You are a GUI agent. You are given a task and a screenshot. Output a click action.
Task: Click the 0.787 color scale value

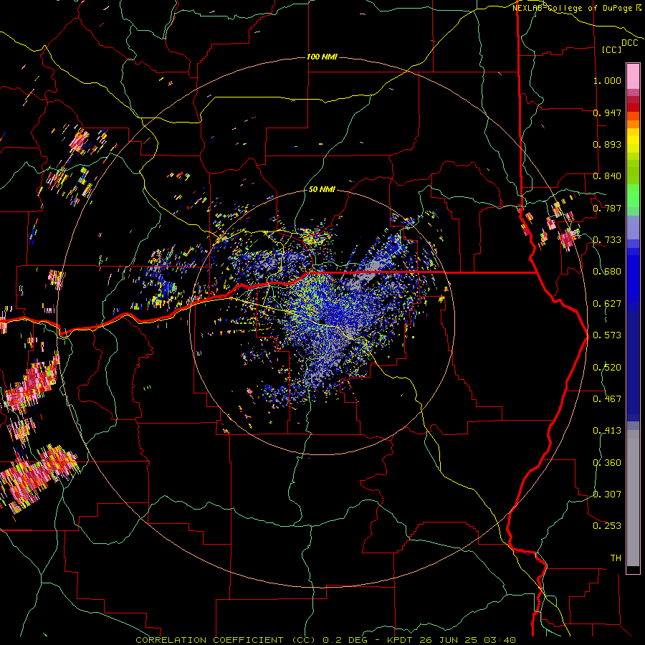coord(607,208)
